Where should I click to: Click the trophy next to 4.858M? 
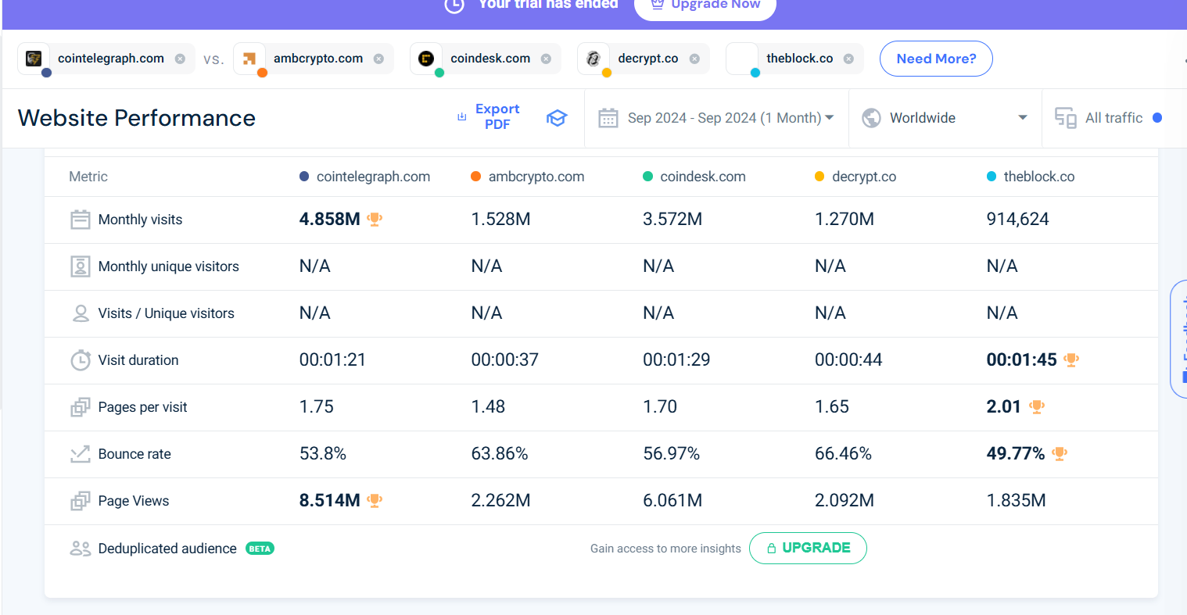pos(375,220)
